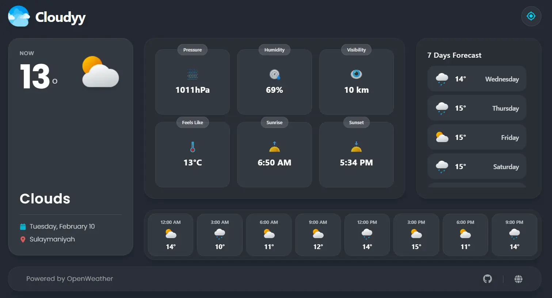Click the sunrise sun icon
Viewport: 552px width, 298px height.
point(274,147)
